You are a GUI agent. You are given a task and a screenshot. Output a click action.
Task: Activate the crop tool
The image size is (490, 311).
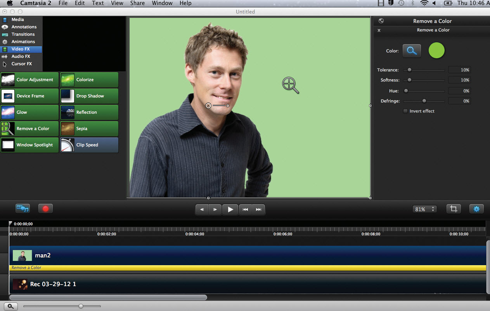click(x=454, y=209)
